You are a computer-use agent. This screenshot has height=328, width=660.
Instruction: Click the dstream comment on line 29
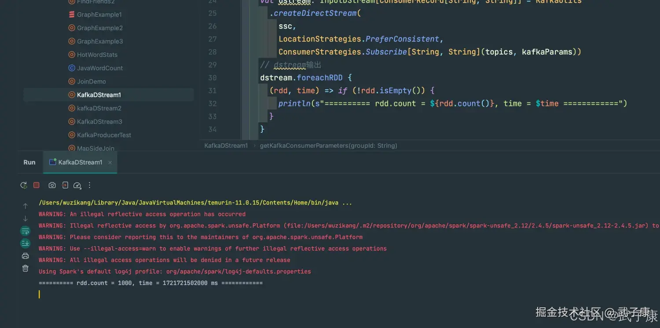pyautogui.click(x=291, y=65)
